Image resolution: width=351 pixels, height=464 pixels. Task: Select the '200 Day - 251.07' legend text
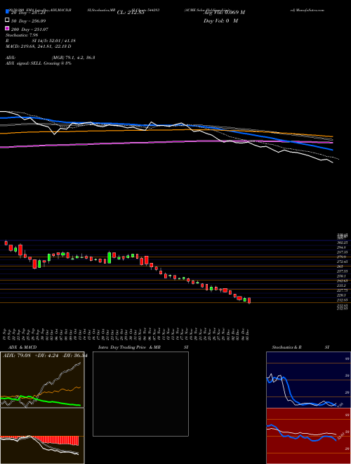29,30
